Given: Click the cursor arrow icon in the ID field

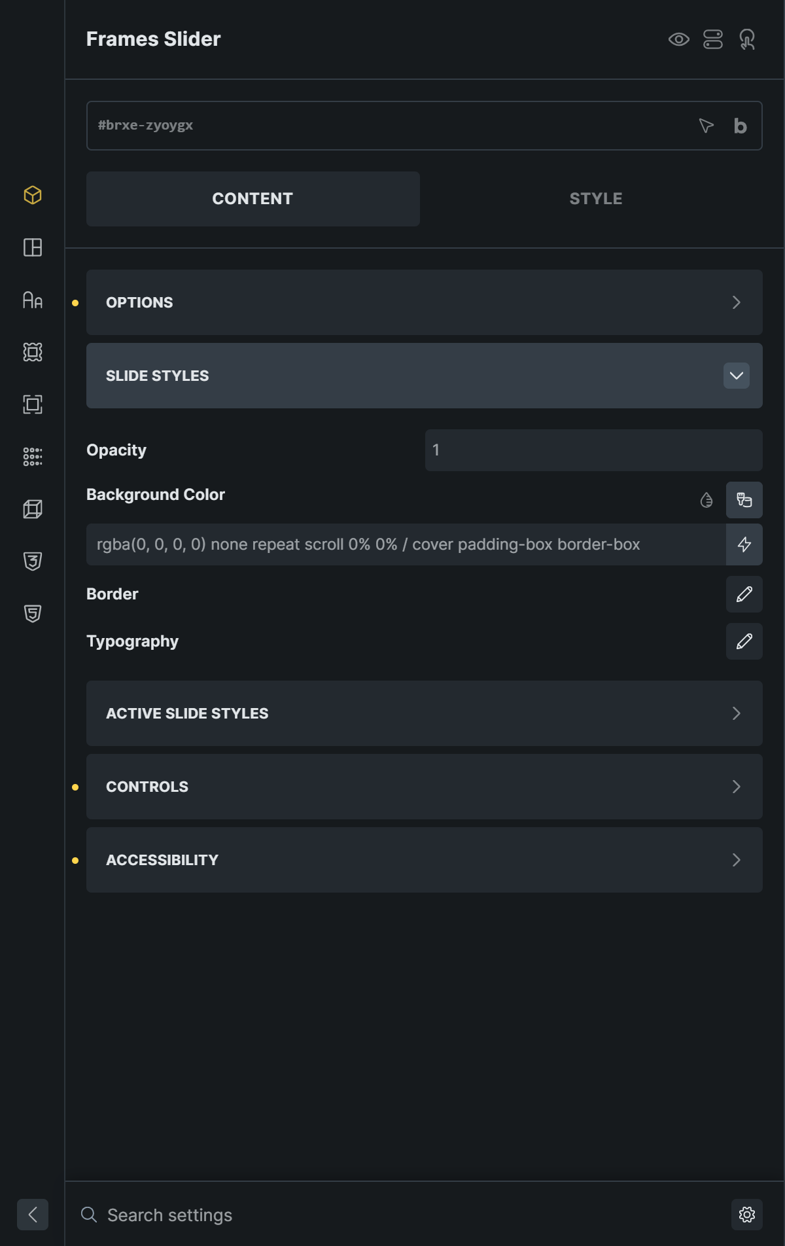Looking at the screenshot, I should click(706, 126).
